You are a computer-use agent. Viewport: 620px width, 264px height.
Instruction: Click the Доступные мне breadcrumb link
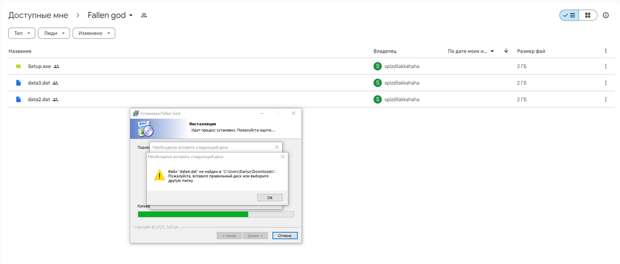[x=38, y=15]
